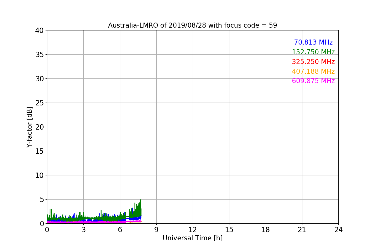Click the Y-factor [dB] axis label
376x251 pixels.
tap(30, 127)
